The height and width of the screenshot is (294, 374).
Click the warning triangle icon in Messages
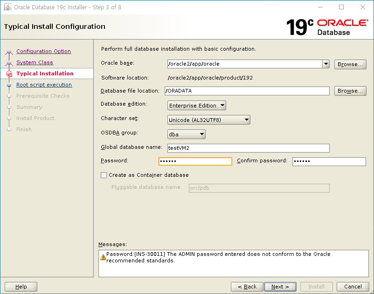(x=103, y=257)
